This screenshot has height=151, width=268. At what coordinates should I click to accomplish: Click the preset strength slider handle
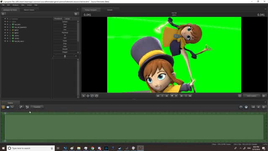[65, 56]
